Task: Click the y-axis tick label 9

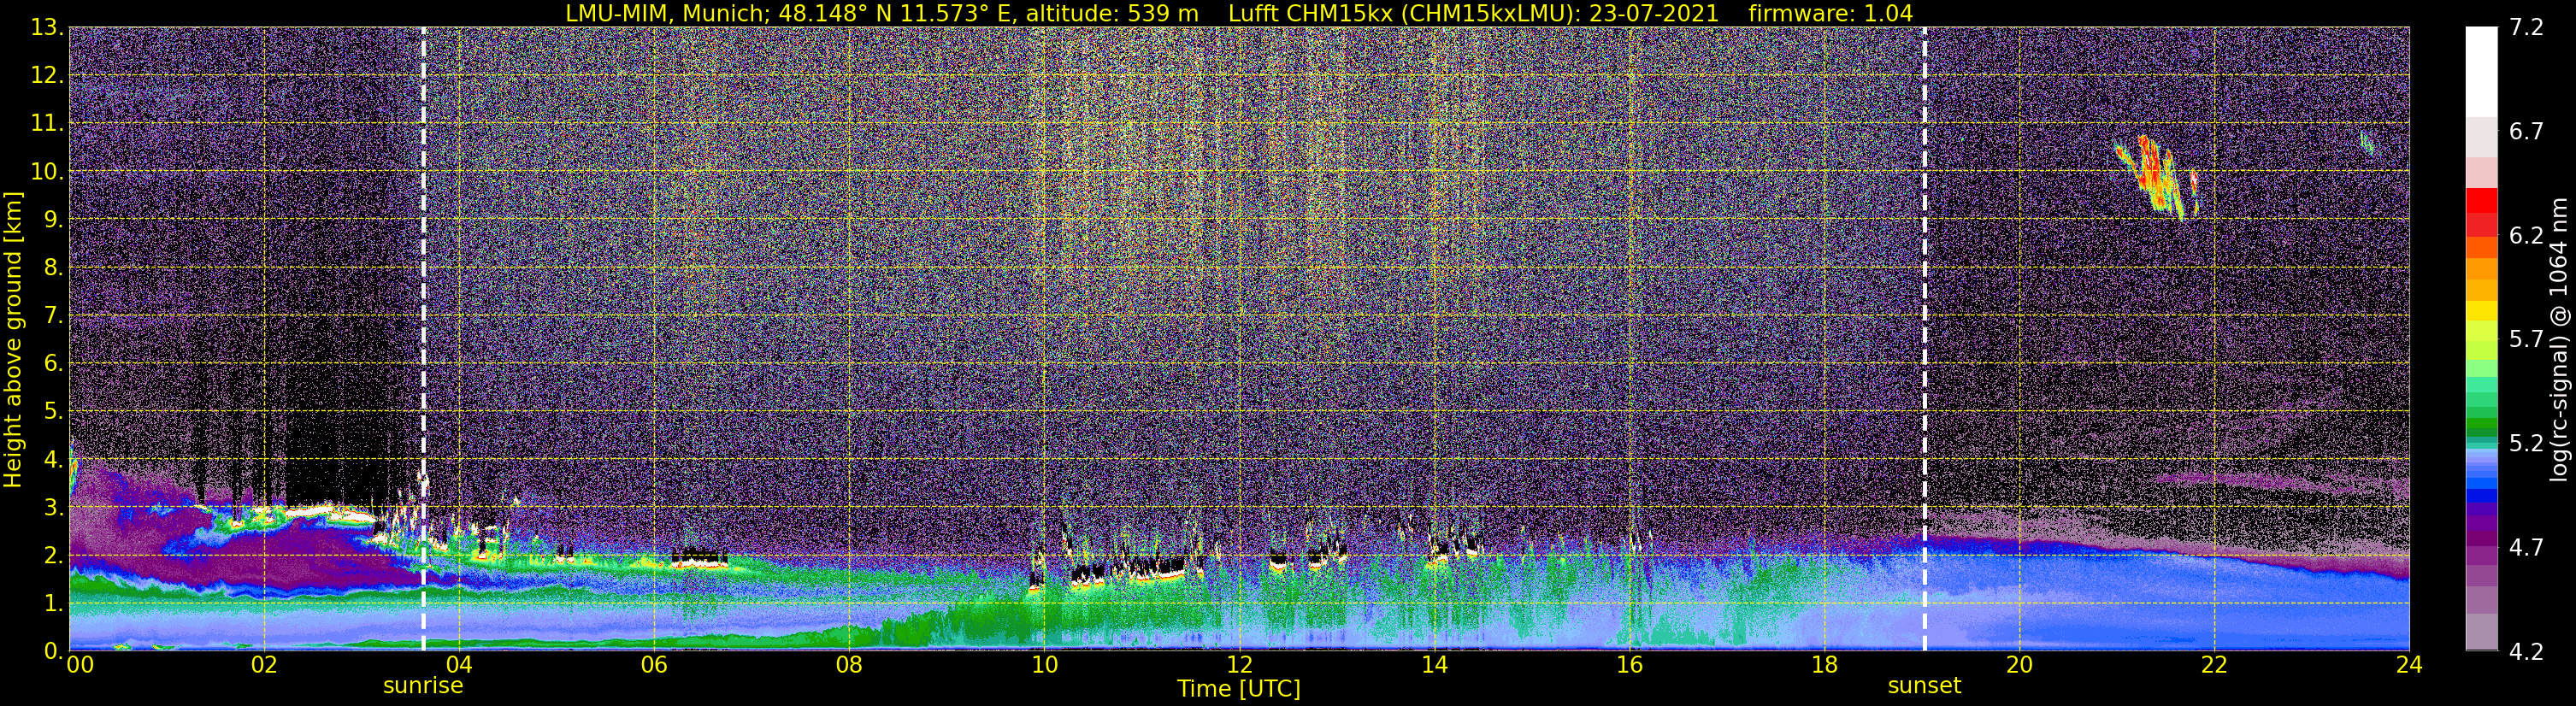Action: tap(54, 219)
